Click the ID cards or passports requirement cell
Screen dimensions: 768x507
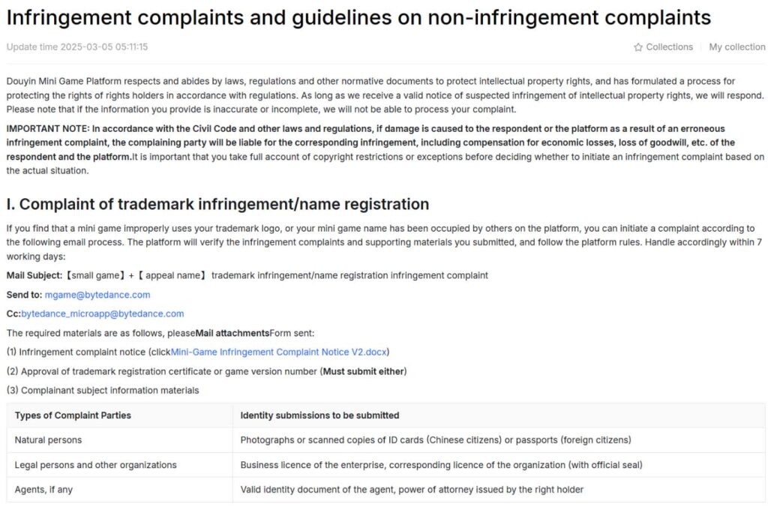(x=499, y=440)
